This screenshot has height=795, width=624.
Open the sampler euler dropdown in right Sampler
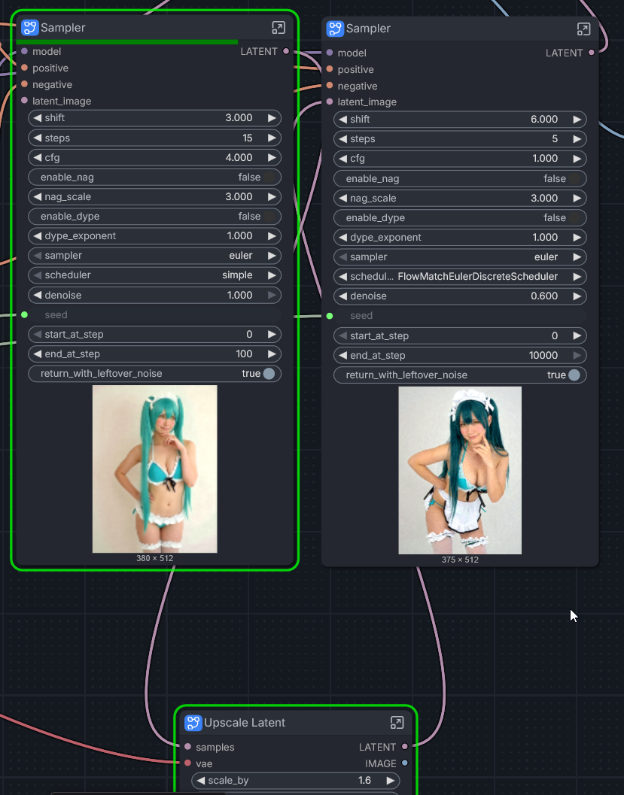[460, 257]
